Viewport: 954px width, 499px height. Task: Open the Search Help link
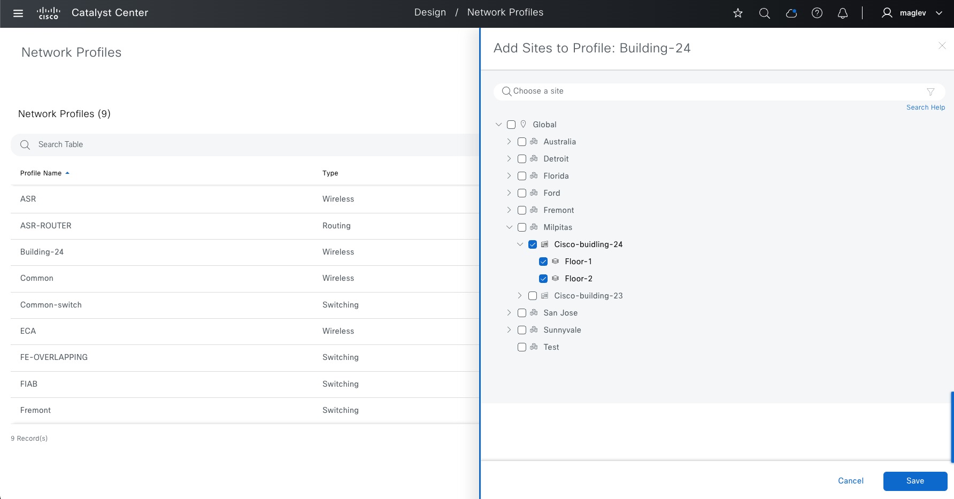point(925,108)
